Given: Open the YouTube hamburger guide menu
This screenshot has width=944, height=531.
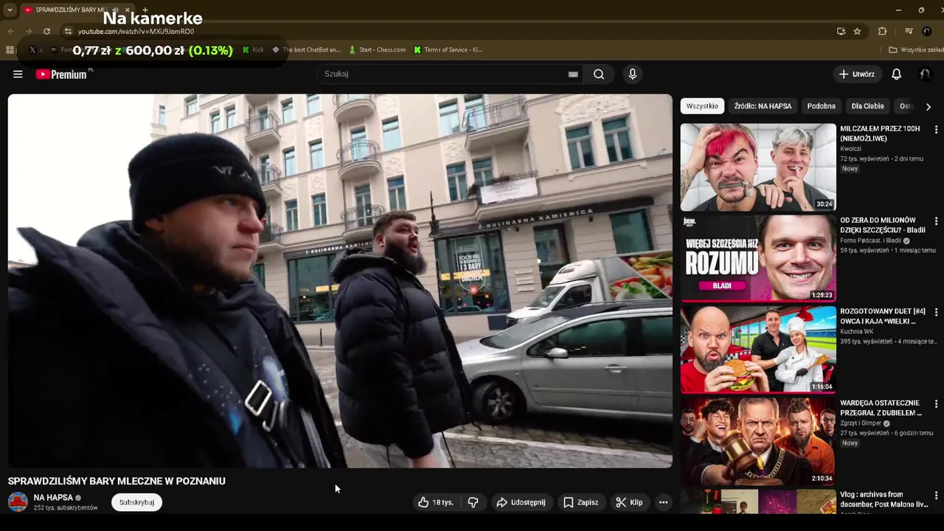Looking at the screenshot, I should pyautogui.click(x=18, y=74).
